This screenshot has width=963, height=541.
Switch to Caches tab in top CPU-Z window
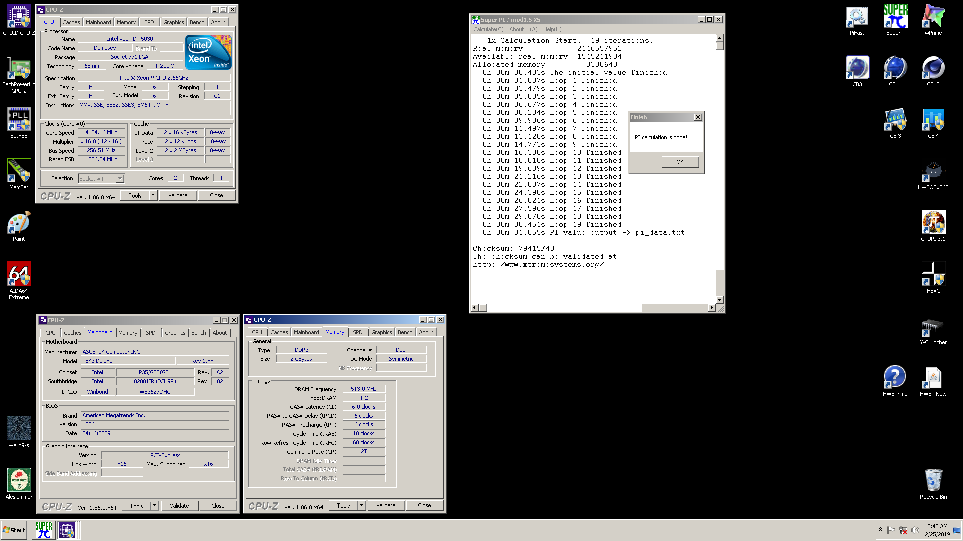tap(71, 22)
